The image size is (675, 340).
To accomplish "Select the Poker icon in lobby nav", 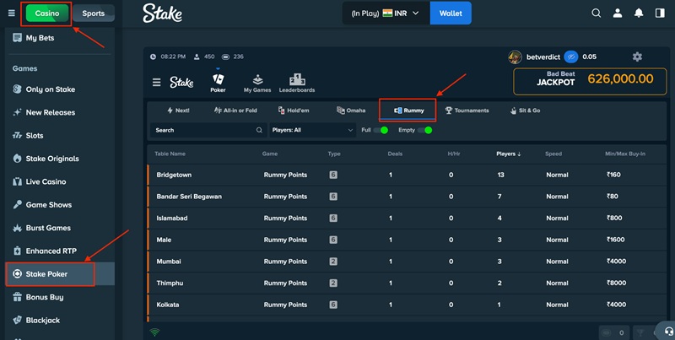I will click(218, 83).
